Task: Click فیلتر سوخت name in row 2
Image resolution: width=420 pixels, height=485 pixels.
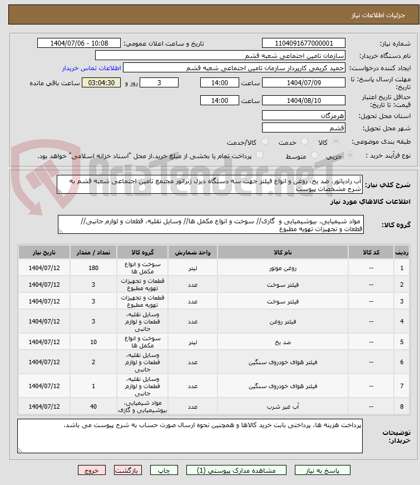Action: [x=283, y=285]
